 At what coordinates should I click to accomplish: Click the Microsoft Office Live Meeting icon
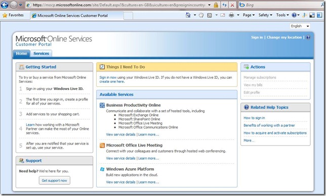click(x=102, y=145)
